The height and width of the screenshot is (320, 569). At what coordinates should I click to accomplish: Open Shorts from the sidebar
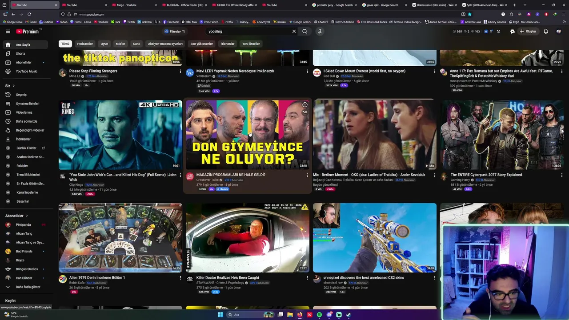point(26,53)
